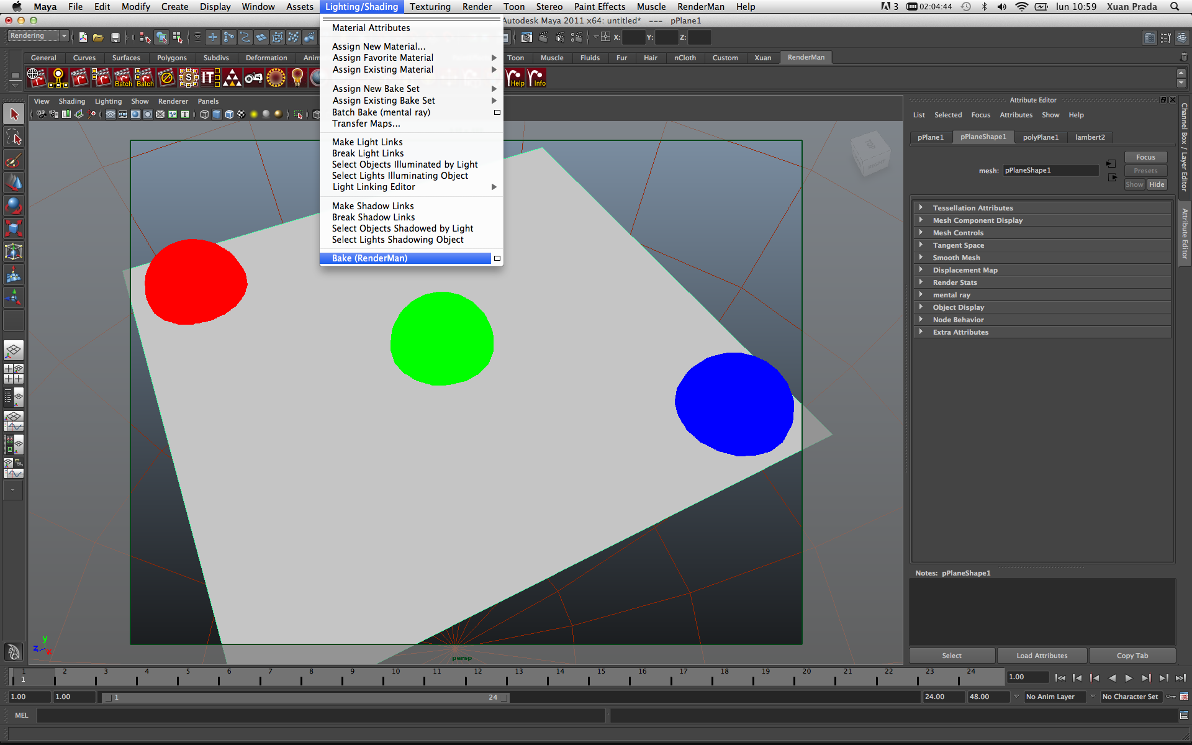
Task: Click the IT image tool shelf icon
Action: pyautogui.click(x=210, y=78)
